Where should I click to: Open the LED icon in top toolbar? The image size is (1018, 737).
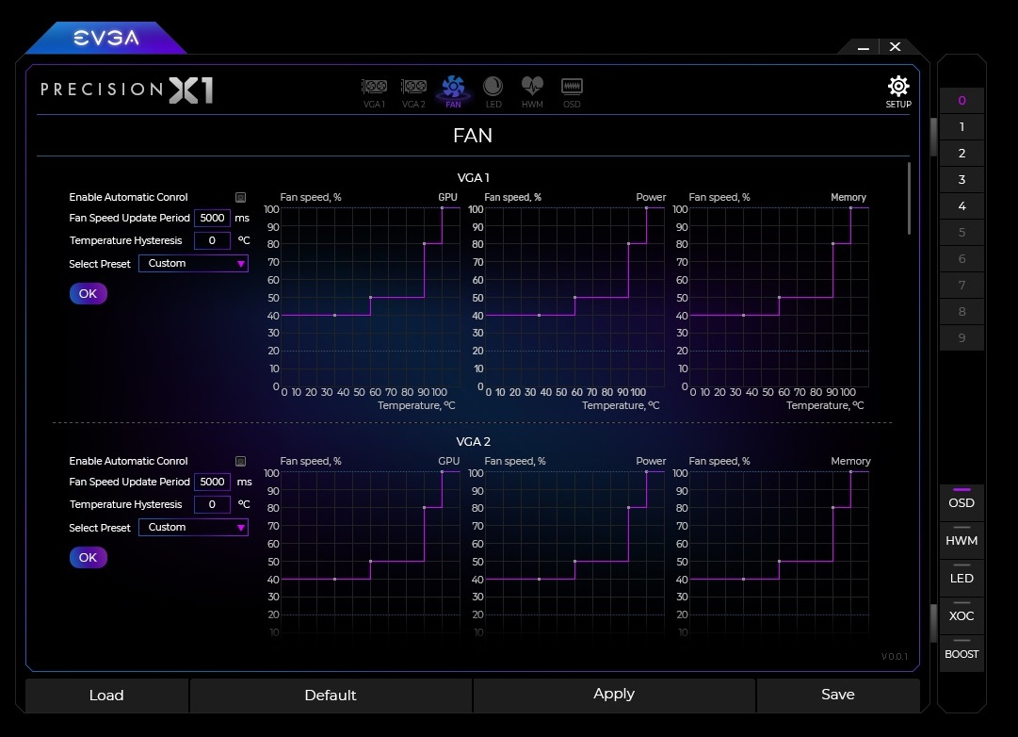point(493,91)
